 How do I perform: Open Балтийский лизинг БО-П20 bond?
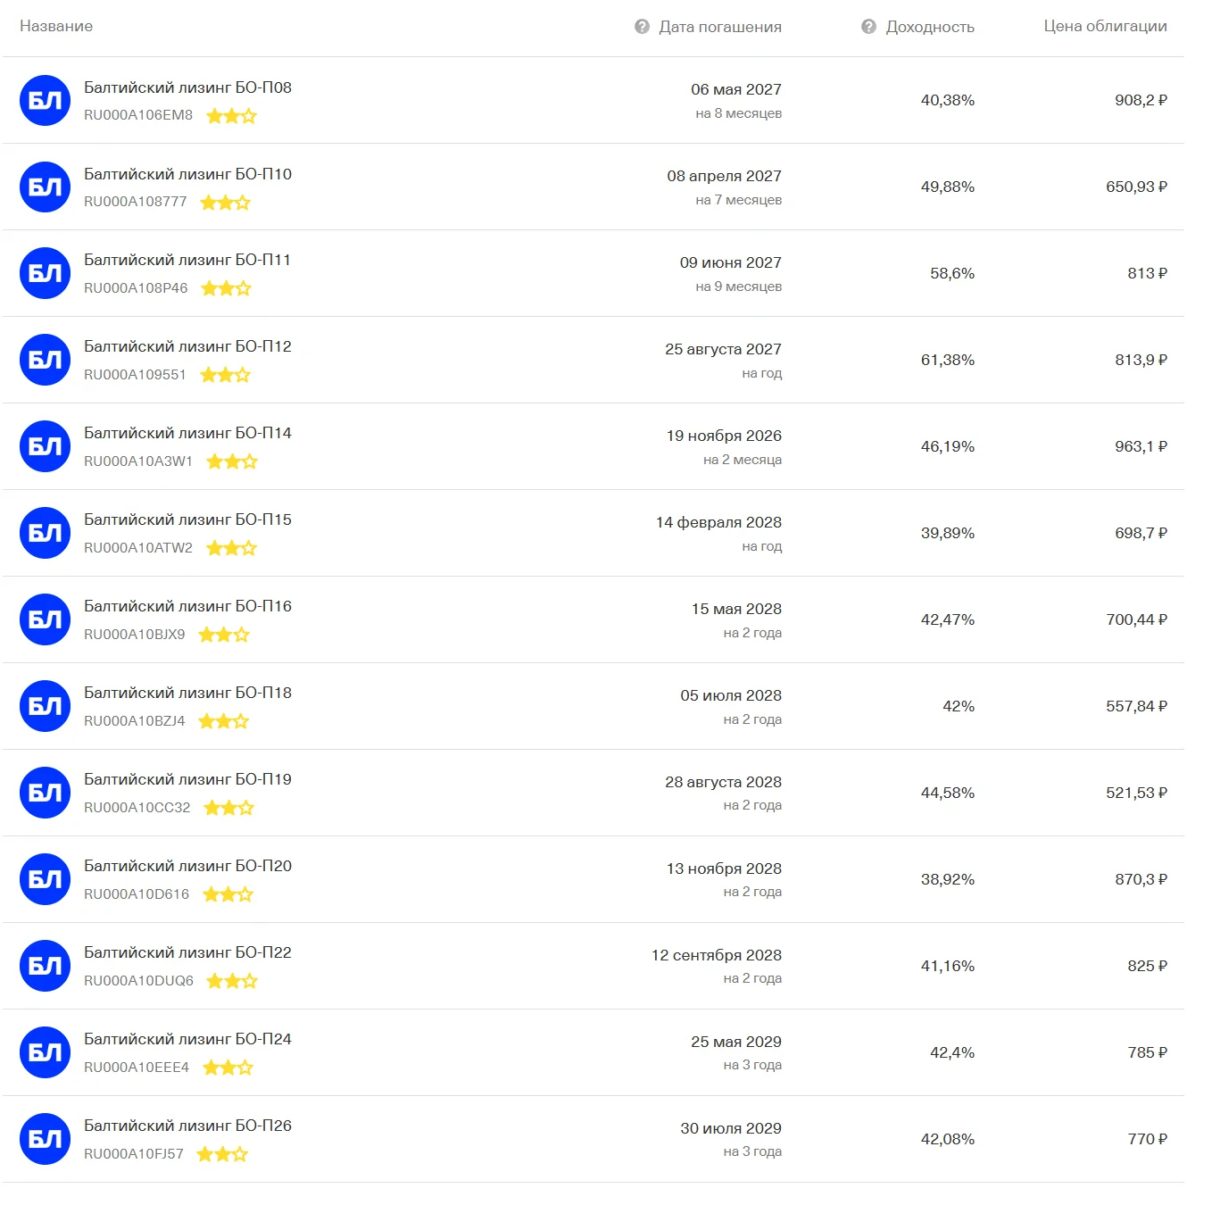pyautogui.click(x=187, y=866)
